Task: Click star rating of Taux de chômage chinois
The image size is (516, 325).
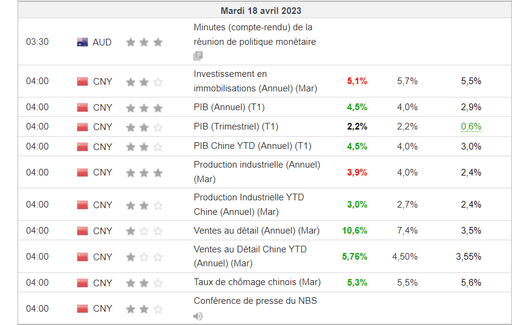Action: [144, 283]
